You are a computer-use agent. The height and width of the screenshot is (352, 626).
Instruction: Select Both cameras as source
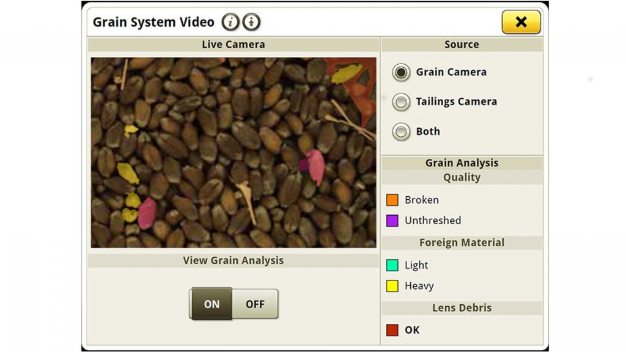tap(401, 132)
